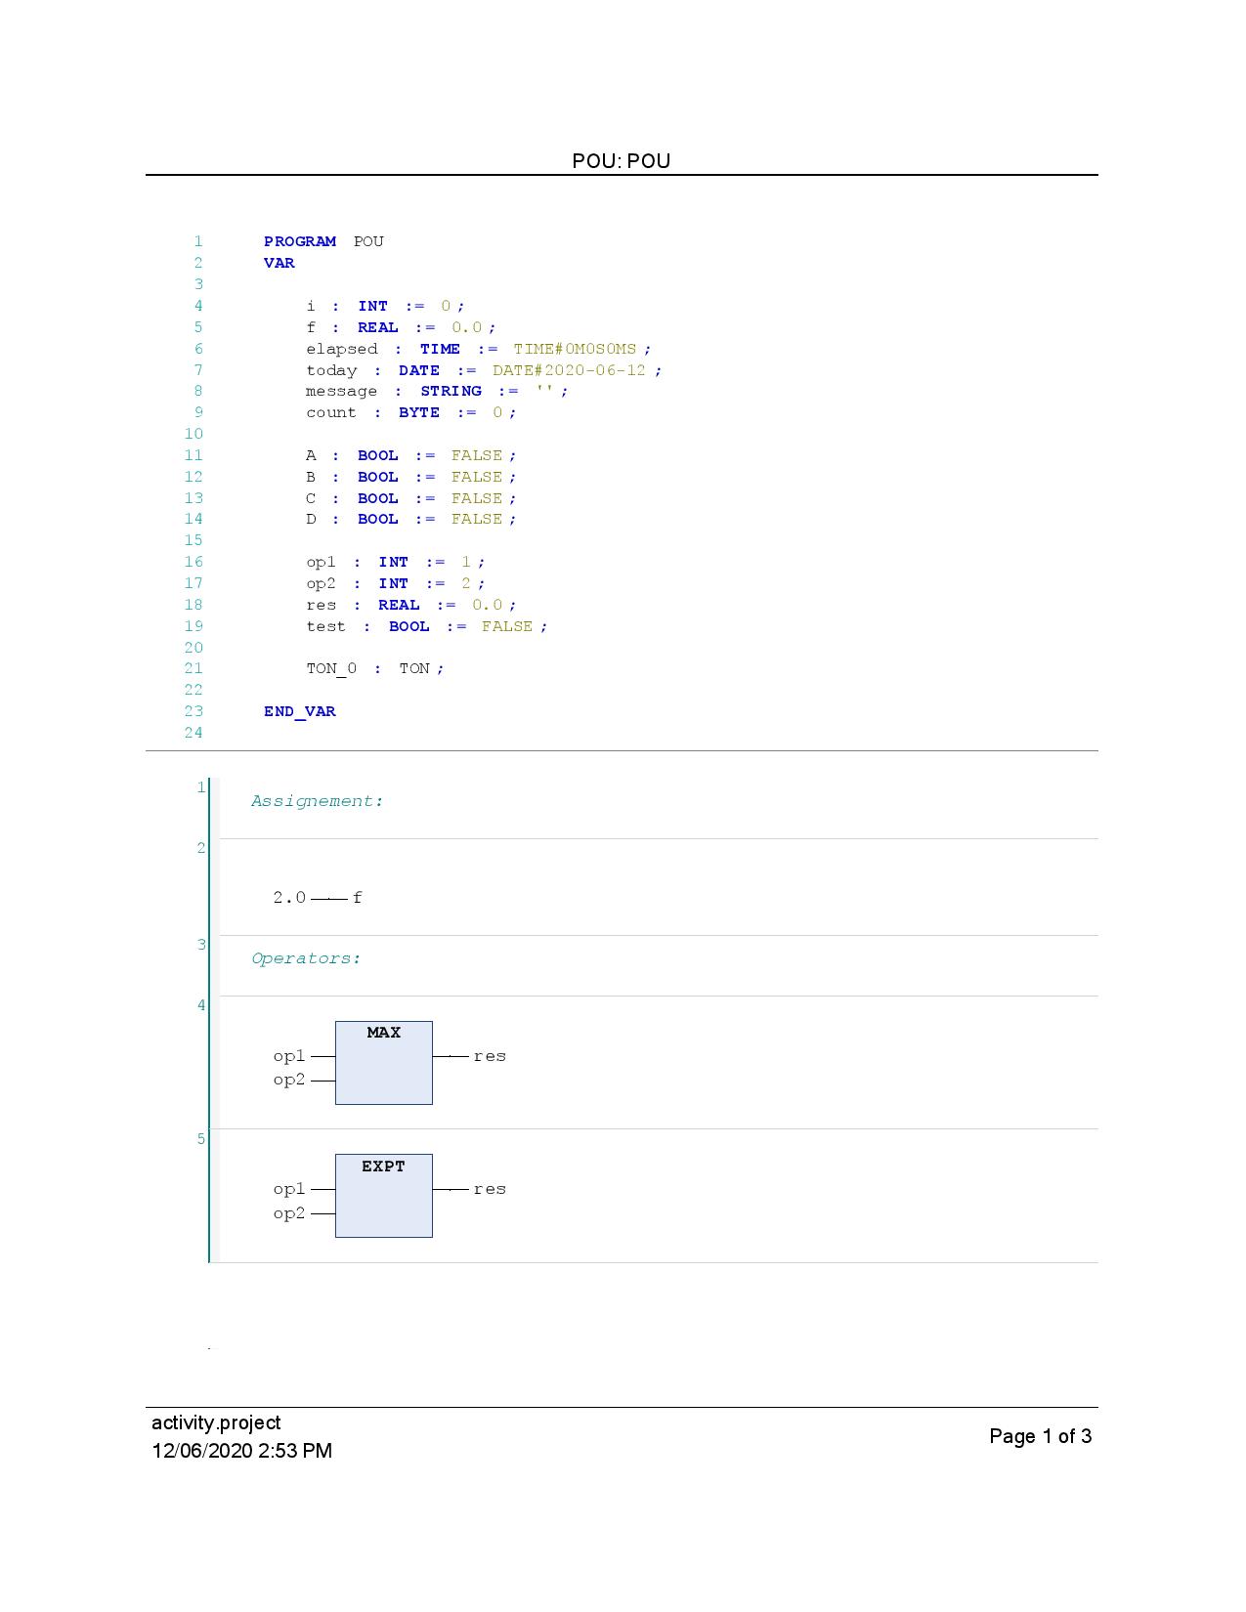Click the Page 1 of 3 indicator
The height and width of the screenshot is (1612, 1246).
(x=1040, y=1436)
